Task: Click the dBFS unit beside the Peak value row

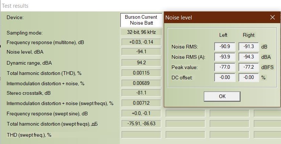Action: tap(267, 67)
